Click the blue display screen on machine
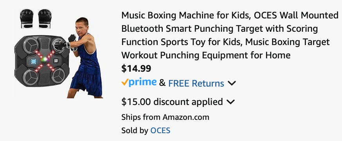The width and height of the screenshot is (342, 141). (x=34, y=62)
